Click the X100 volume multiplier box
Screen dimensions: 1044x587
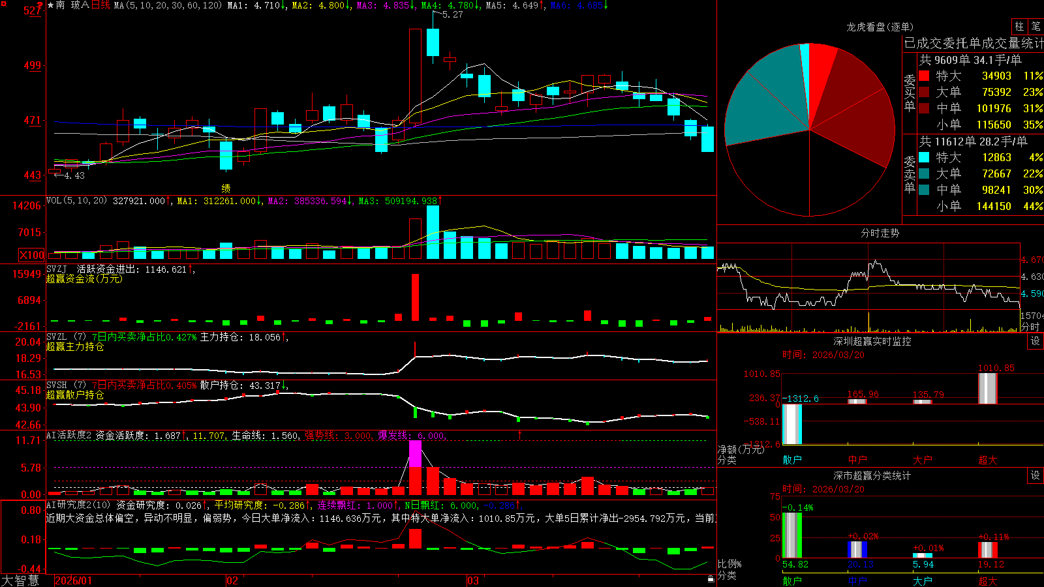32,255
